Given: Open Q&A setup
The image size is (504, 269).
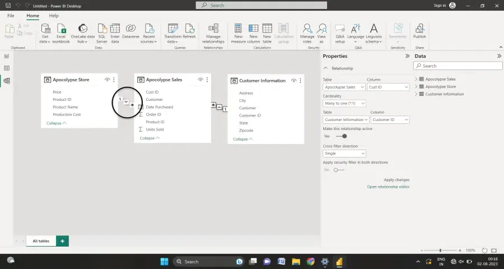Looking at the screenshot, I should pos(340,33).
